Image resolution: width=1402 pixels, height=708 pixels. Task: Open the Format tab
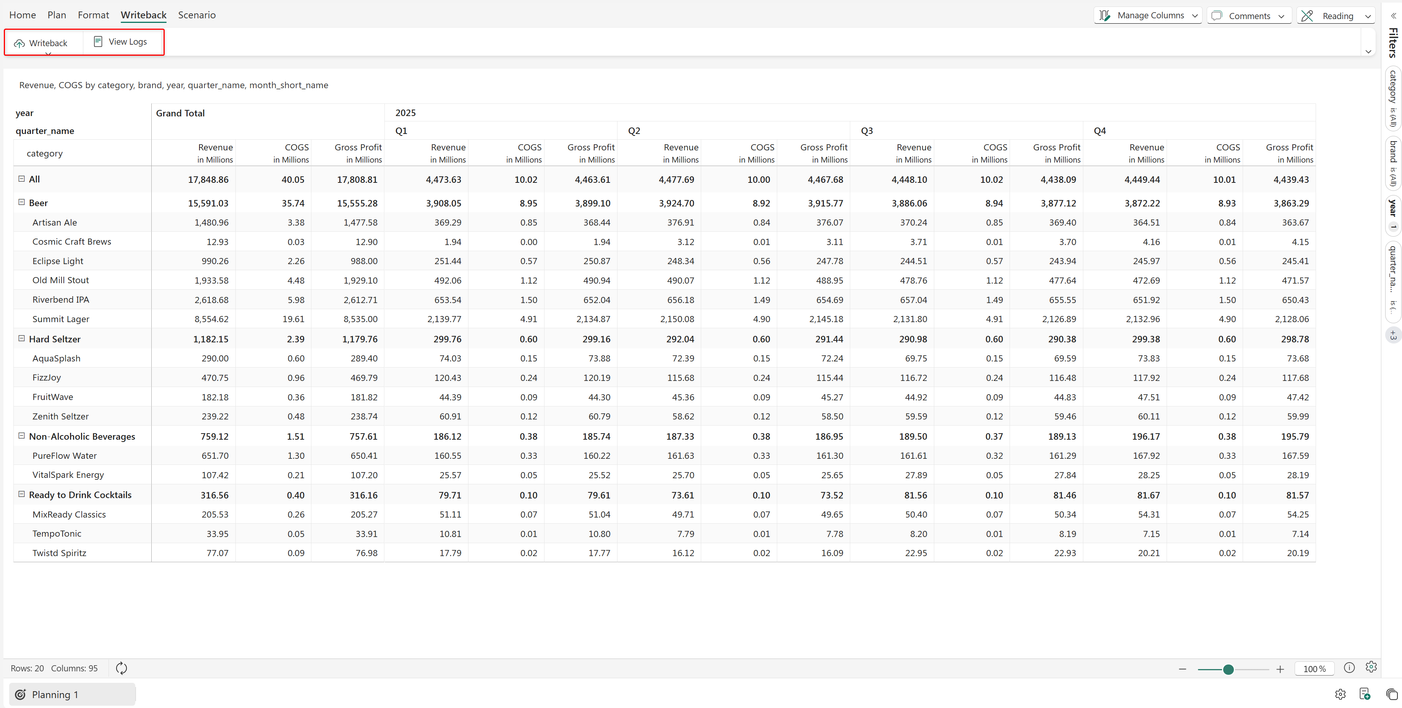pyautogui.click(x=93, y=15)
